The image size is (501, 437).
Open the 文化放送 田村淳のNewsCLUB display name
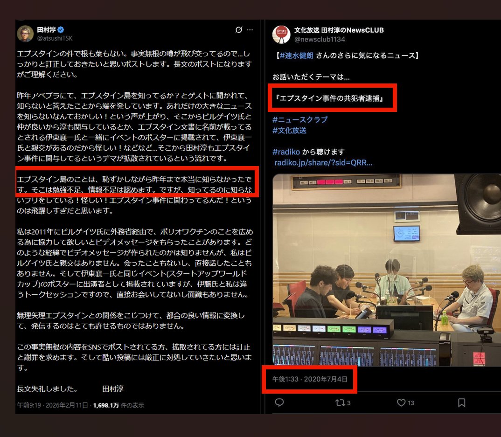[x=339, y=30]
